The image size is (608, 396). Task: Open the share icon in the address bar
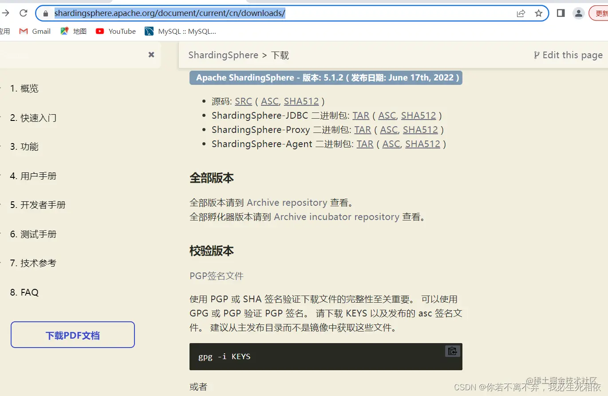(520, 13)
